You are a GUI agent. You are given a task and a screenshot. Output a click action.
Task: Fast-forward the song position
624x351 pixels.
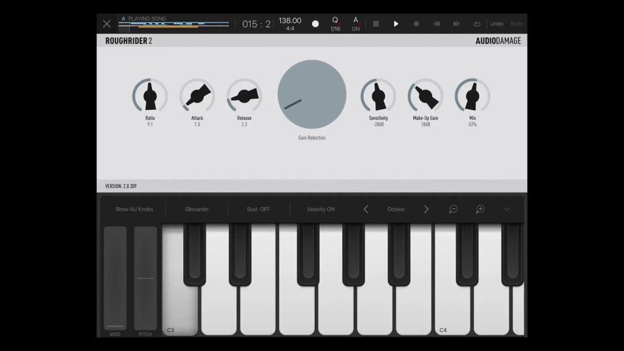[457, 23]
